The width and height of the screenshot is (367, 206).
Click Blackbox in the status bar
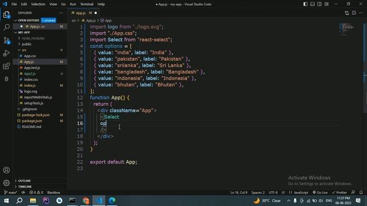tap(53, 192)
